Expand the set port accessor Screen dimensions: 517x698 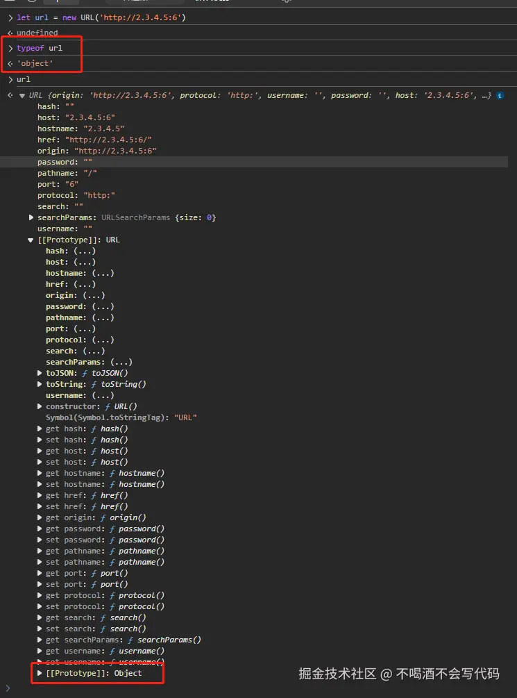coord(40,585)
